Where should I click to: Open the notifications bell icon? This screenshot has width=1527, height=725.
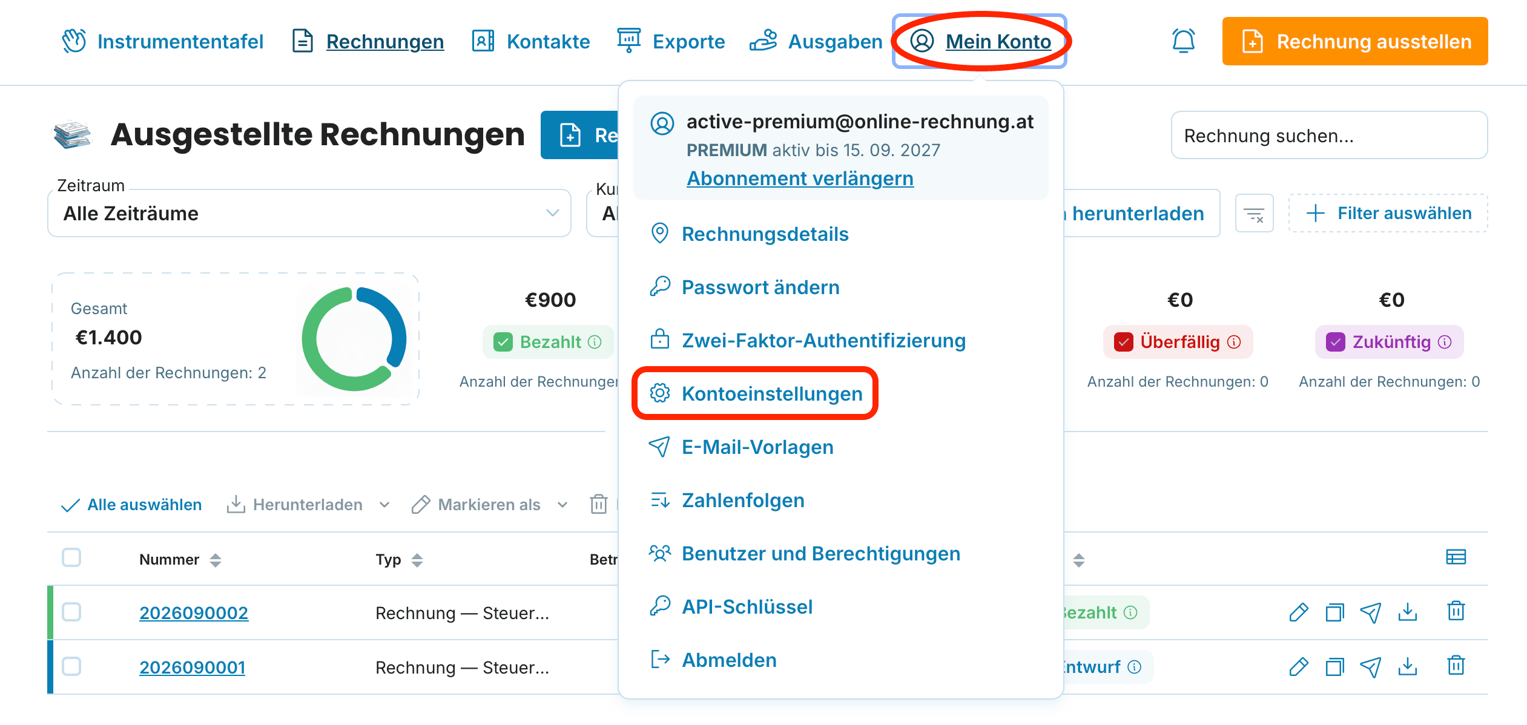1183,41
